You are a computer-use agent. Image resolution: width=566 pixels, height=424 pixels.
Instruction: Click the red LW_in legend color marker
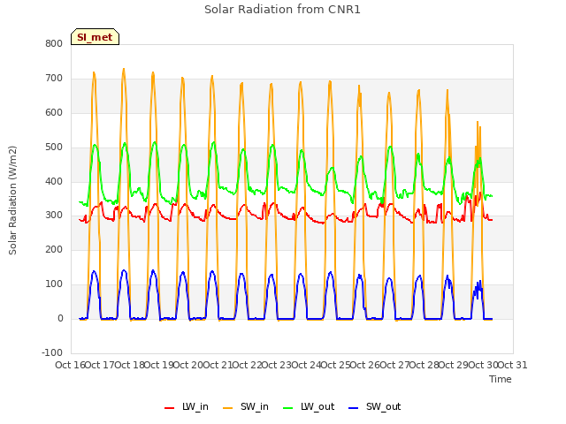pos(169,408)
